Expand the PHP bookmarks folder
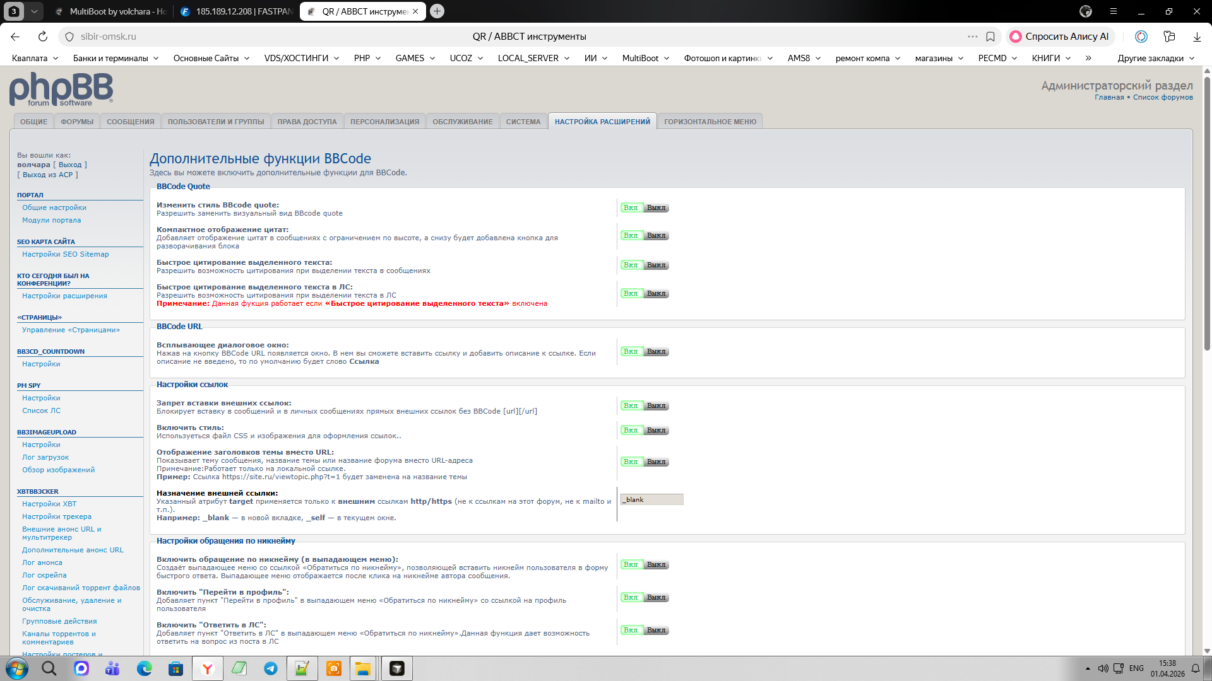Image resolution: width=1212 pixels, height=681 pixels. (x=367, y=58)
